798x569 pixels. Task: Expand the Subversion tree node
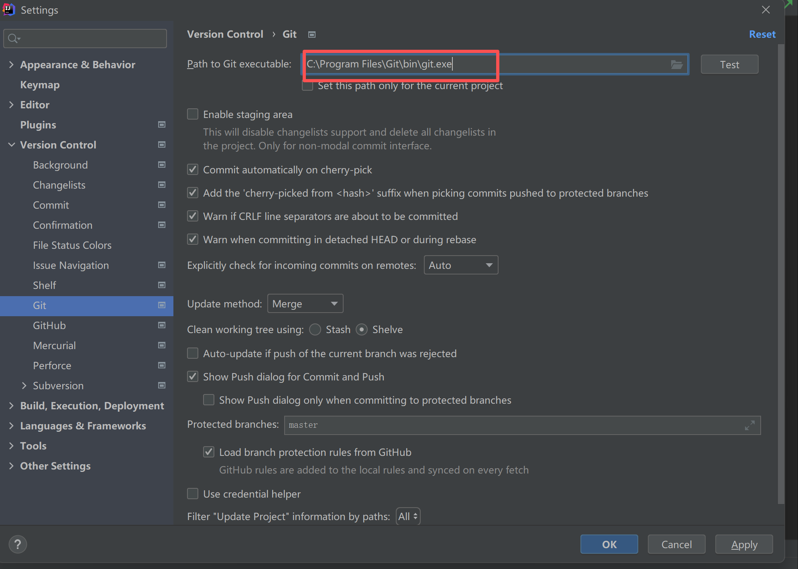(24, 386)
